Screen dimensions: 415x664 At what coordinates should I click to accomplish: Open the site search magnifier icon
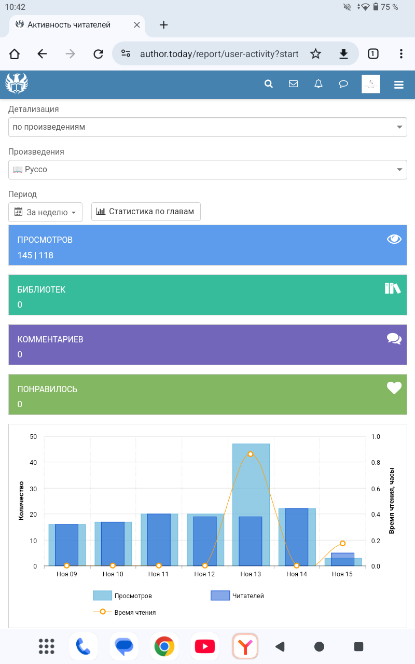[x=268, y=84]
